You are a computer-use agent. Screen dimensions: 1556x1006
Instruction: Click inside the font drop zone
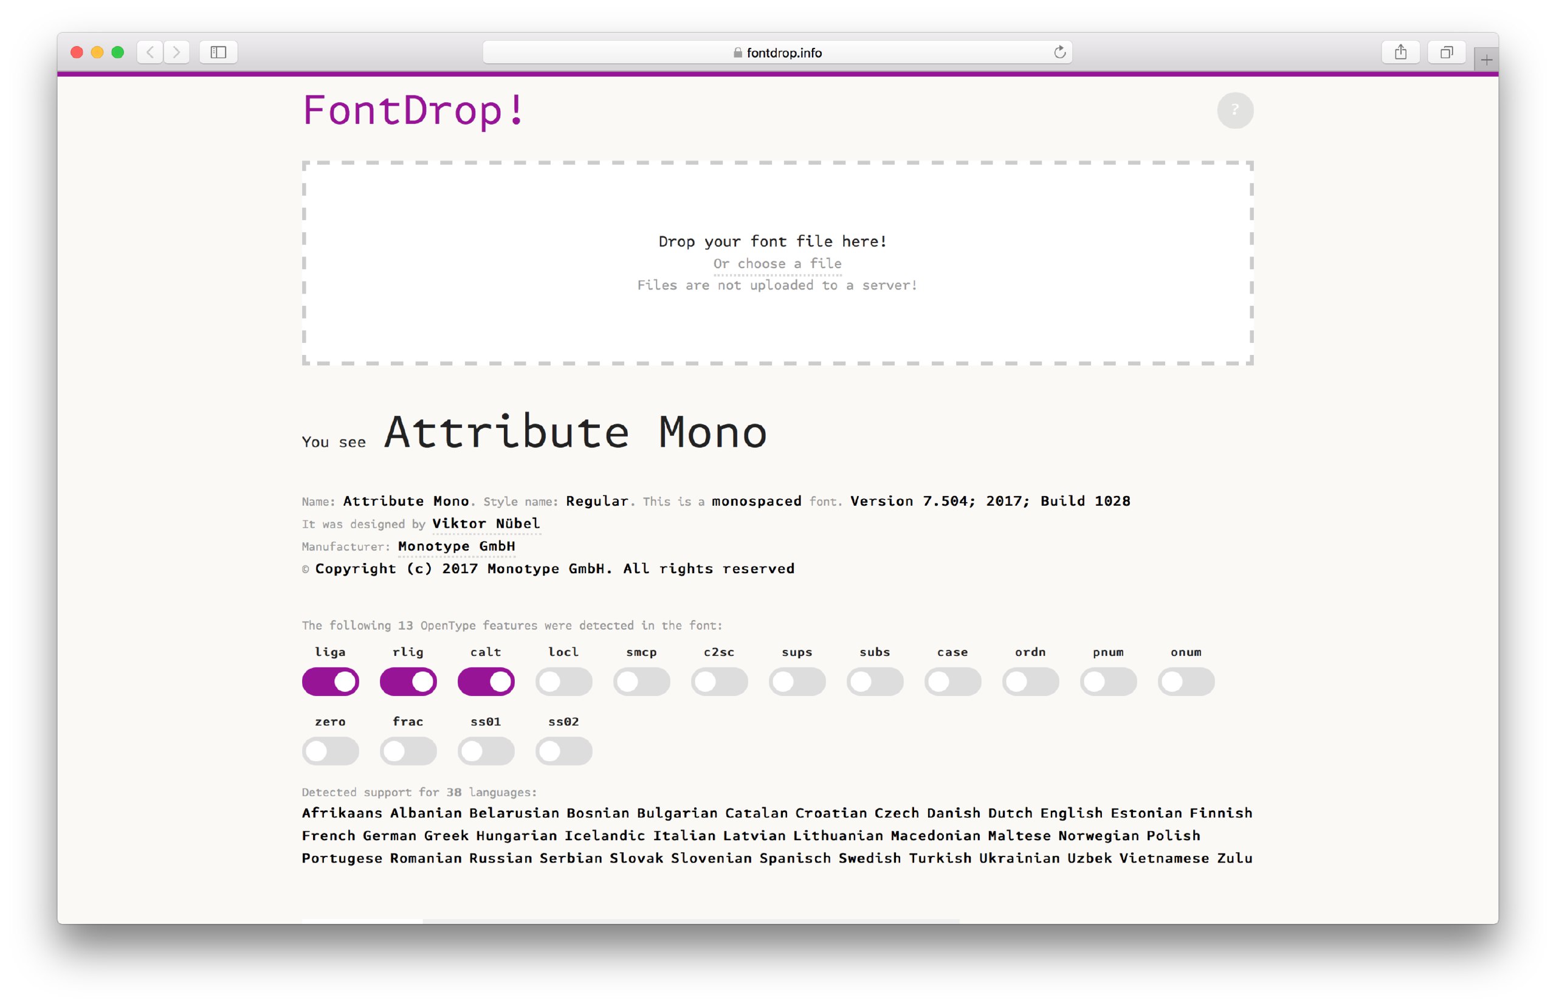click(777, 263)
